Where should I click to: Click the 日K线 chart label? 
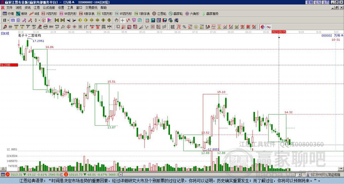[5, 34]
